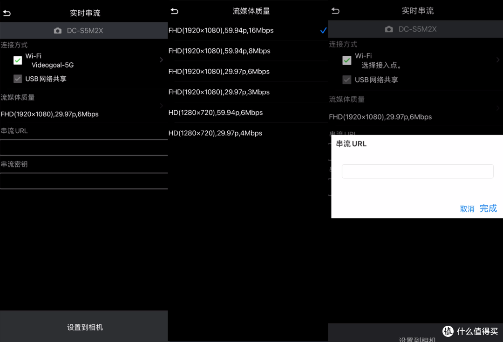Tap the back arrow on the 流媒体质量 screen
The height and width of the screenshot is (342, 503).
tap(174, 11)
